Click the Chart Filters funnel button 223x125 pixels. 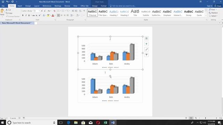point(146,55)
